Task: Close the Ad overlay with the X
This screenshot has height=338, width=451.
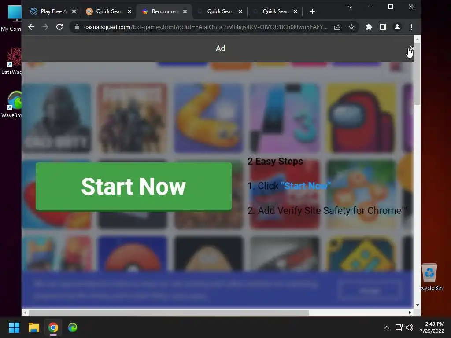Action: [411, 48]
